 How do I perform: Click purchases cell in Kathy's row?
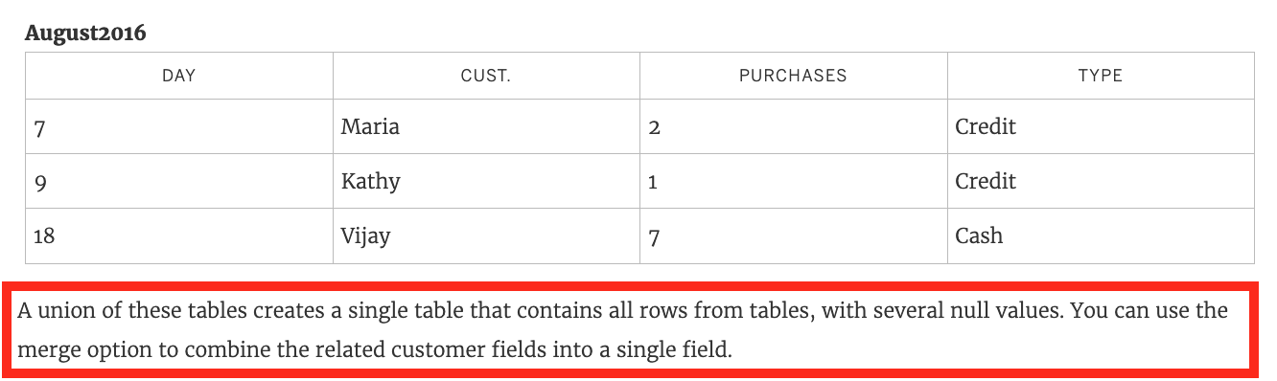793,181
